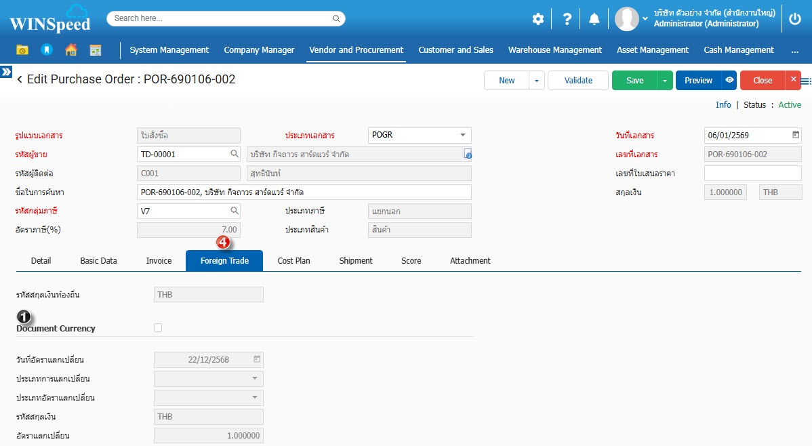Go to home via house icon

[70, 50]
